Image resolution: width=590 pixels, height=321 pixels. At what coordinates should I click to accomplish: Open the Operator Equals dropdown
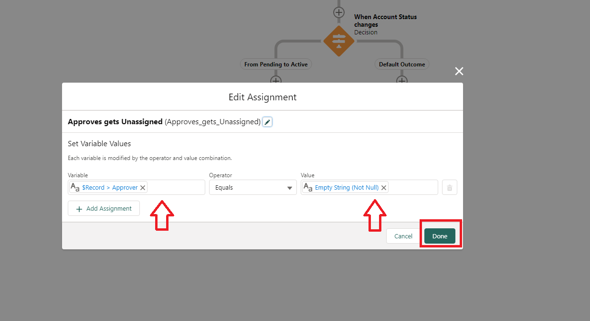253,188
